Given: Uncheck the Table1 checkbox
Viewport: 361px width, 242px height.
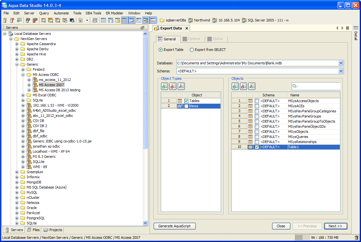Looking at the screenshot, I should 257,147.
